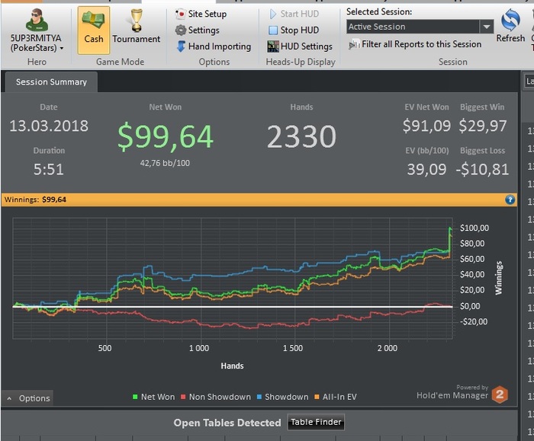The height and width of the screenshot is (441, 534).
Task: Expand the graph Options panel
Action: [x=29, y=398]
